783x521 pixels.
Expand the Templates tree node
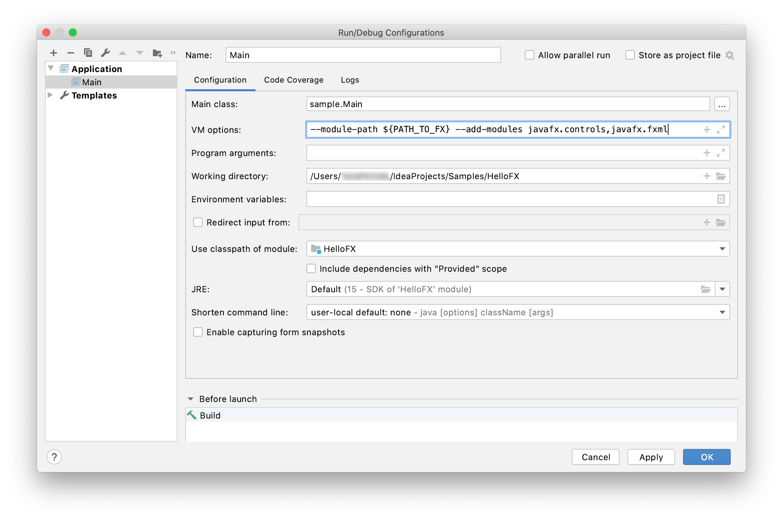pyautogui.click(x=50, y=95)
